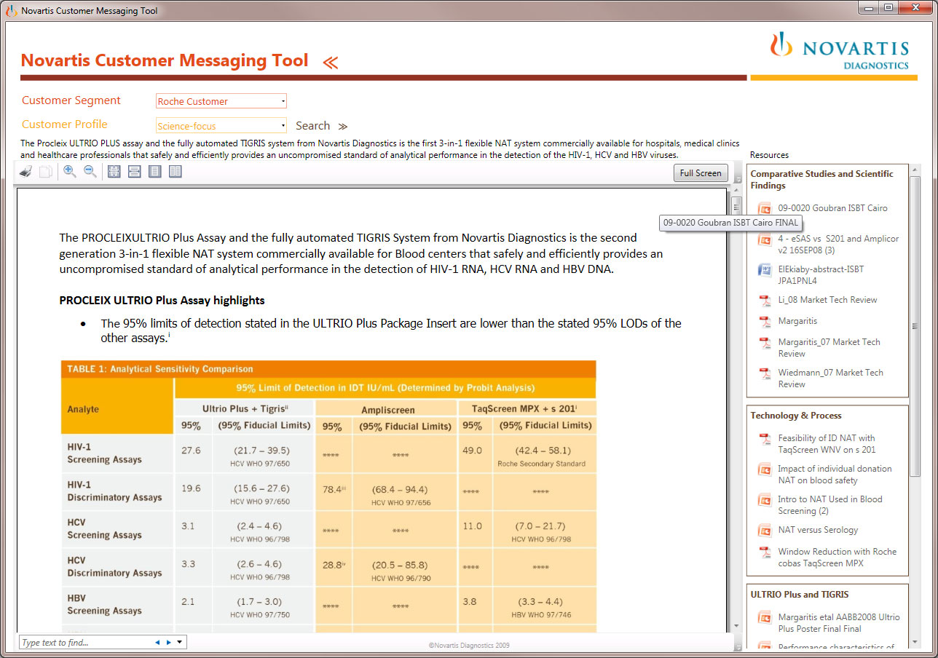Click the PowerPoint icon for 09-0020 Goubran ISBT Cairo
The image size is (938, 658).
[x=765, y=209]
